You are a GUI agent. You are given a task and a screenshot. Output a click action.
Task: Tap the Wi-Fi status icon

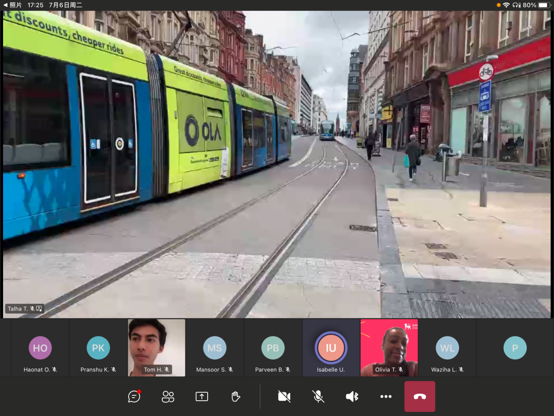point(506,5)
